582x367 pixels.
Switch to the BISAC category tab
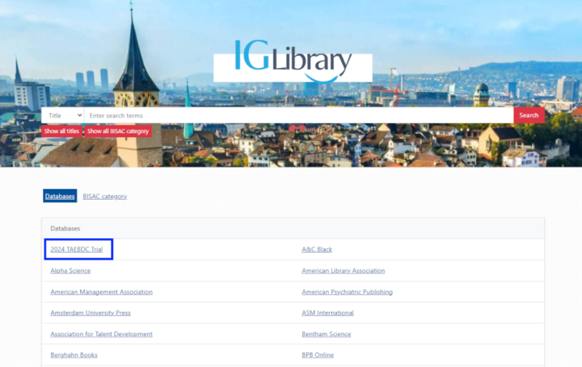105,196
